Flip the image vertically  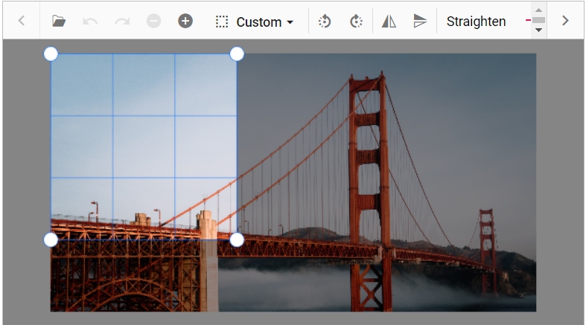pyautogui.click(x=420, y=22)
